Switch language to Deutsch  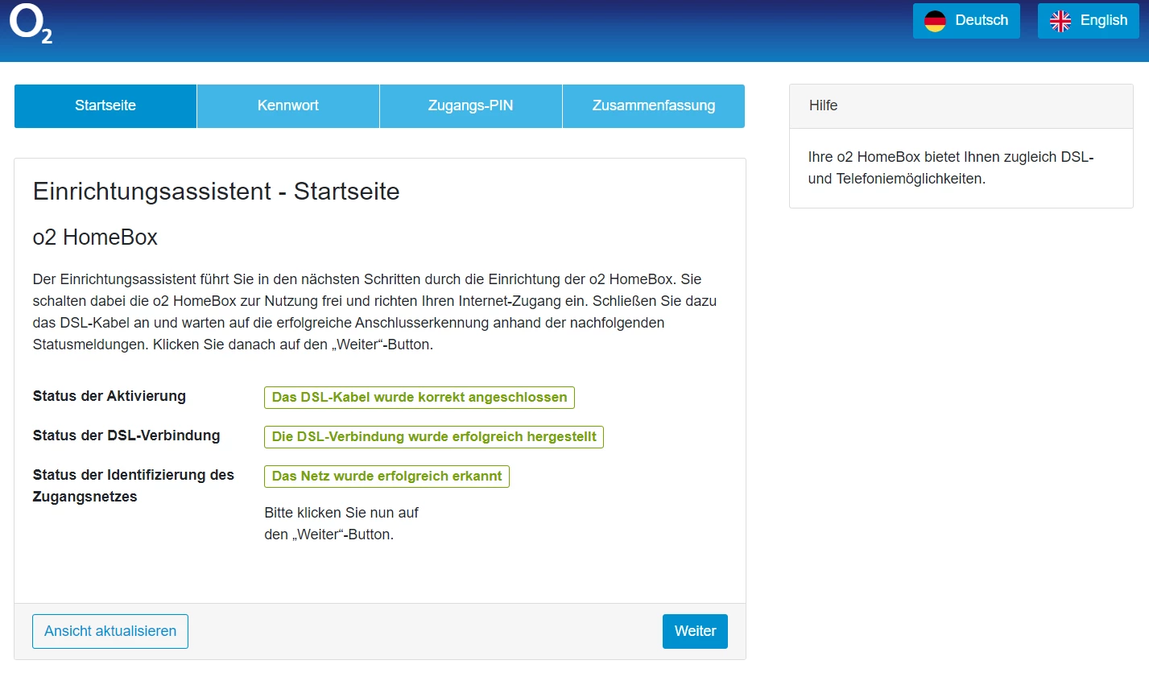[x=966, y=21]
